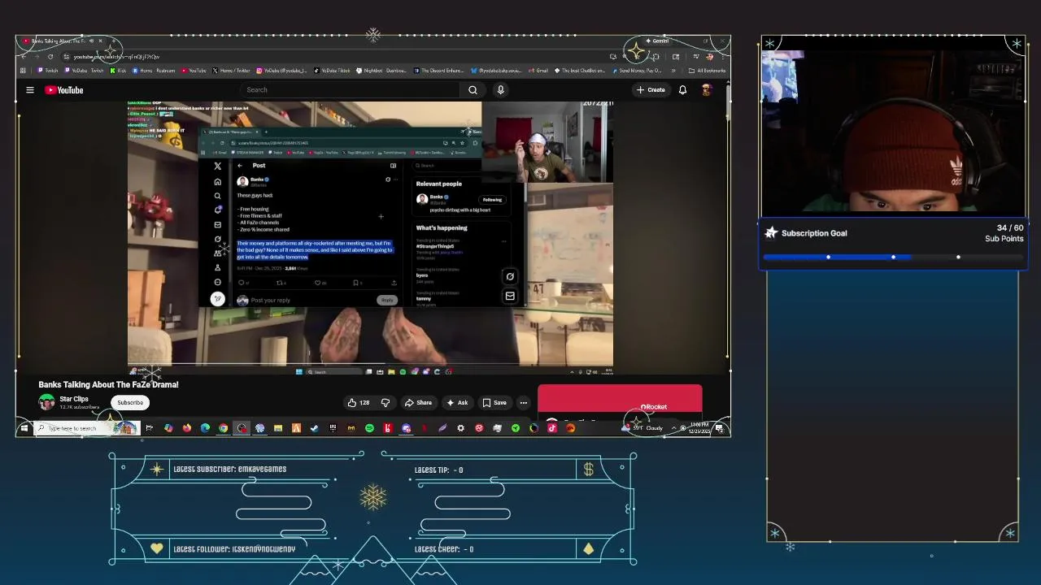Open the Nightbot Dashboard bookmark
This screenshot has width=1041, height=585.
click(x=381, y=71)
